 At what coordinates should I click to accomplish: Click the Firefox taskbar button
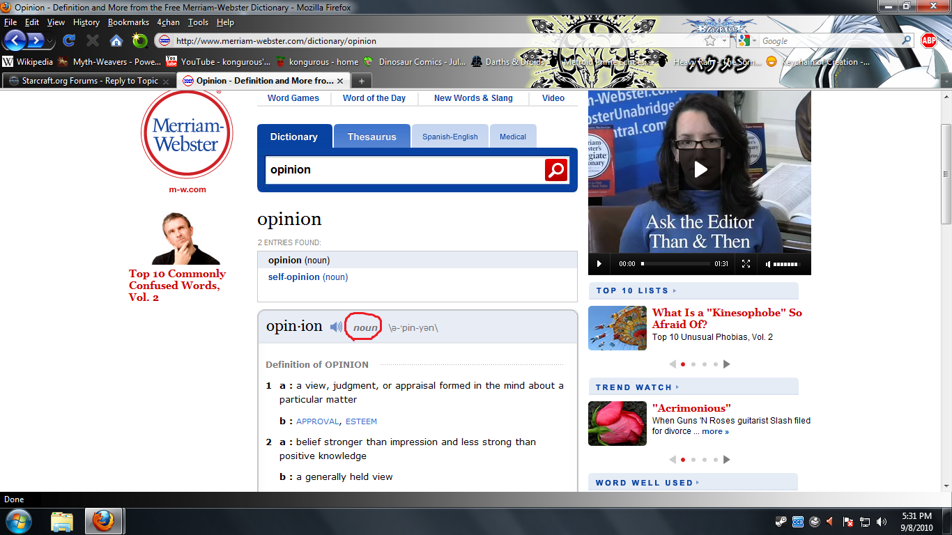103,521
